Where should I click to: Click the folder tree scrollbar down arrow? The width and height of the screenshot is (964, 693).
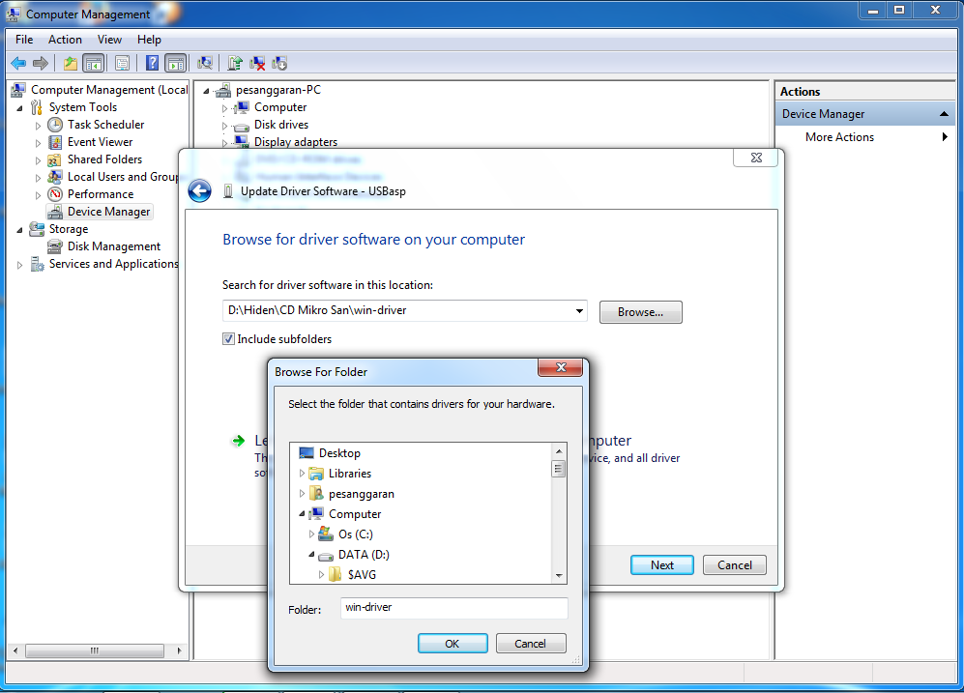click(x=558, y=575)
